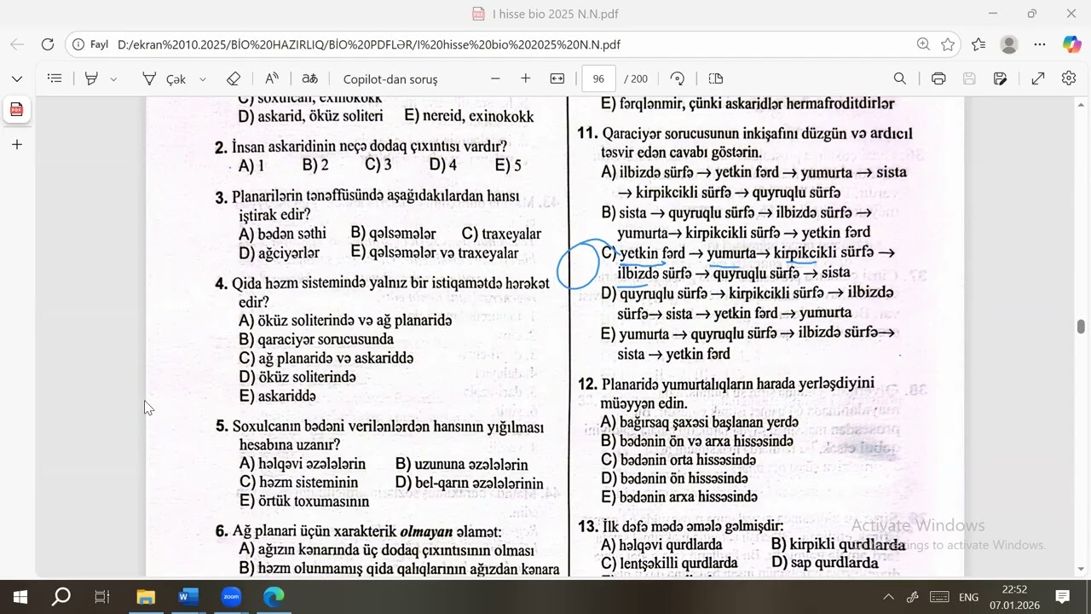Click answer 'E) örtük toxumasının'
The width and height of the screenshot is (1091, 614).
click(x=304, y=501)
